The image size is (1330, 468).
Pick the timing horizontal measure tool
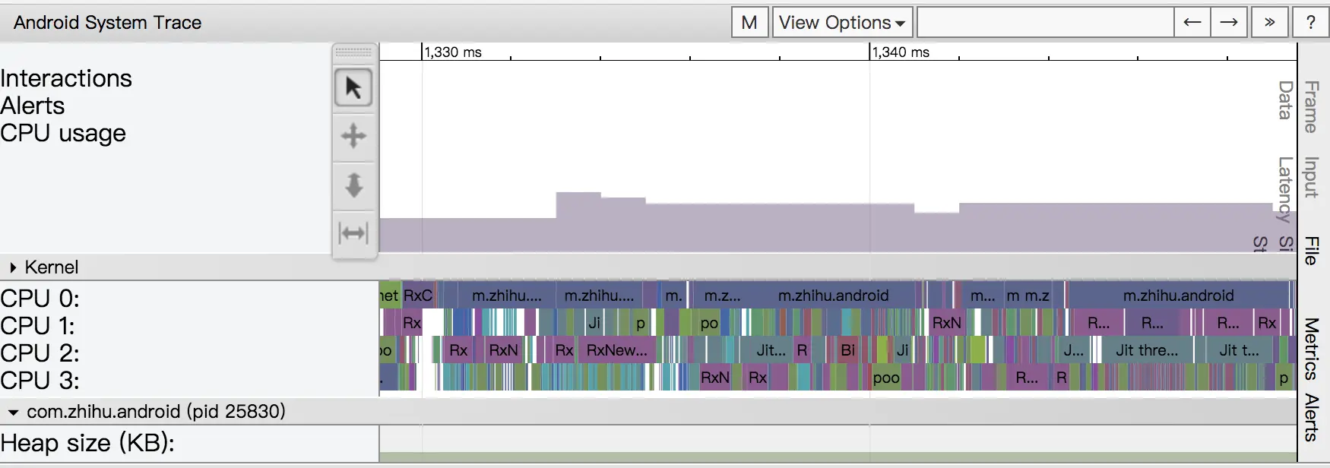(x=353, y=232)
